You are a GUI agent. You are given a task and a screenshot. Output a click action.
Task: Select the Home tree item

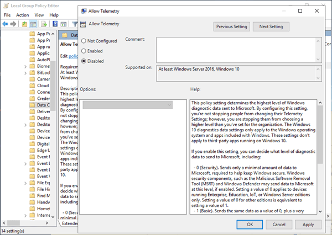pyautogui.click(x=40, y=209)
